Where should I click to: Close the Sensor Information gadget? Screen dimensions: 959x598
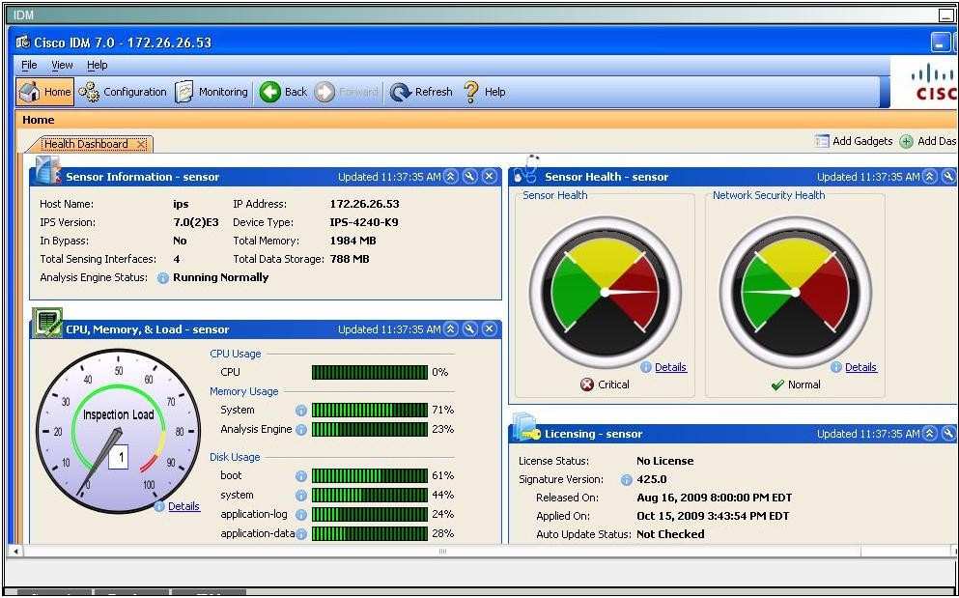[x=490, y=177]
